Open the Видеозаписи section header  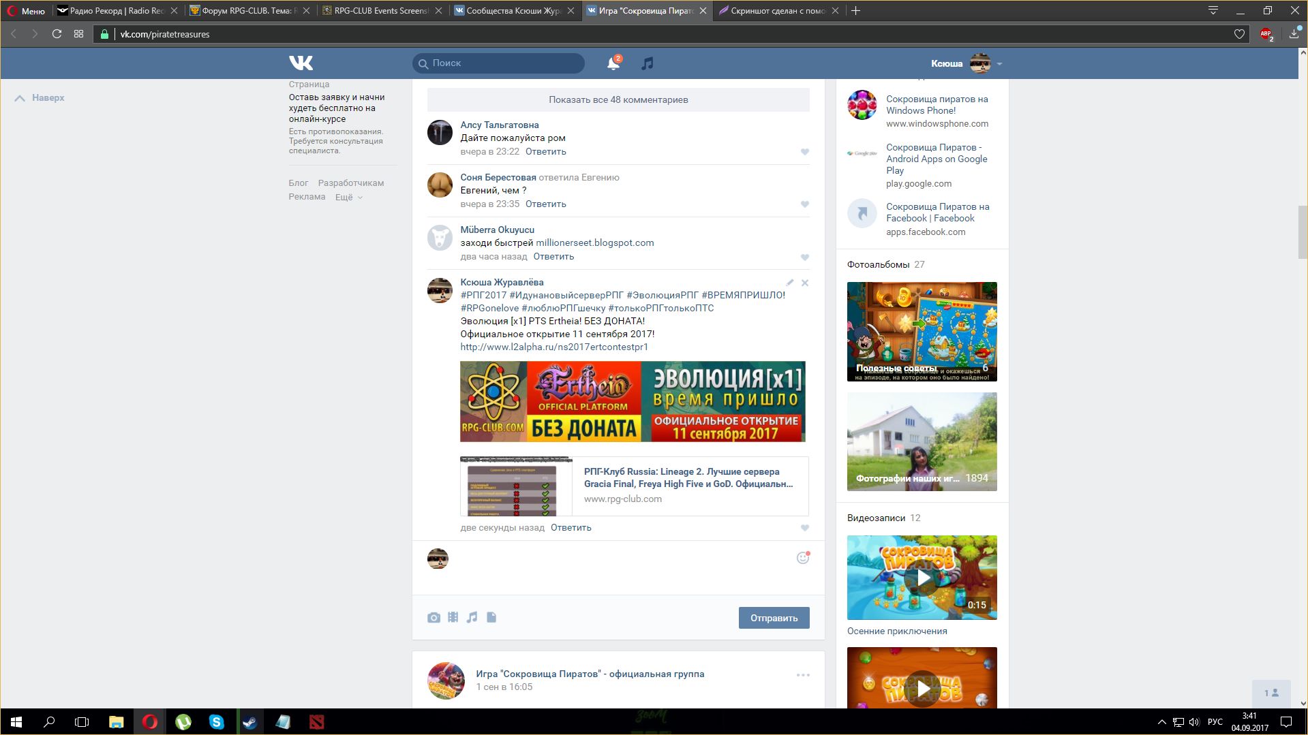tap(876, 518)
